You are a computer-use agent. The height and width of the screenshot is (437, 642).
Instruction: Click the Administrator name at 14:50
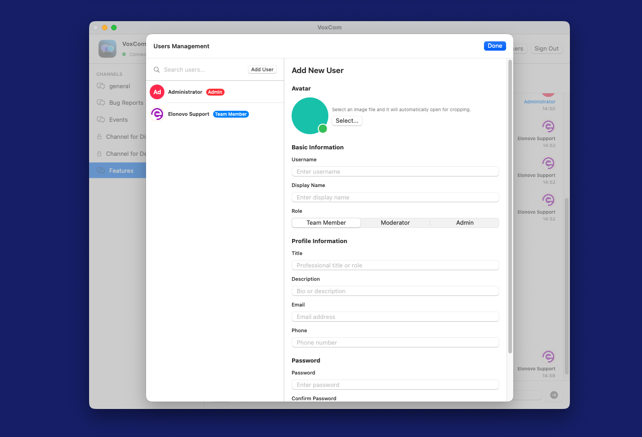pyautogui.click(x=540, y=102)
